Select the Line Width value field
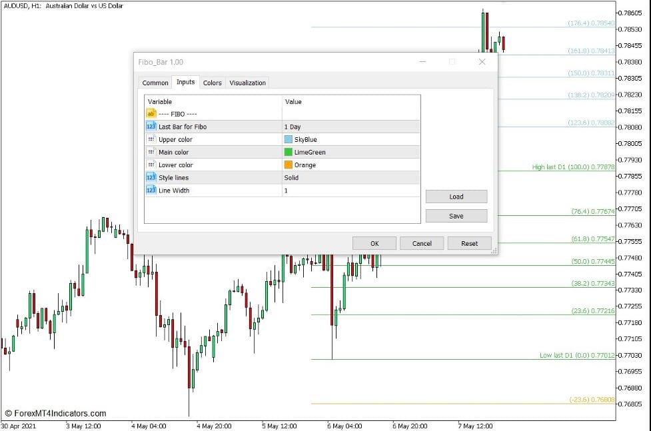 350,191
